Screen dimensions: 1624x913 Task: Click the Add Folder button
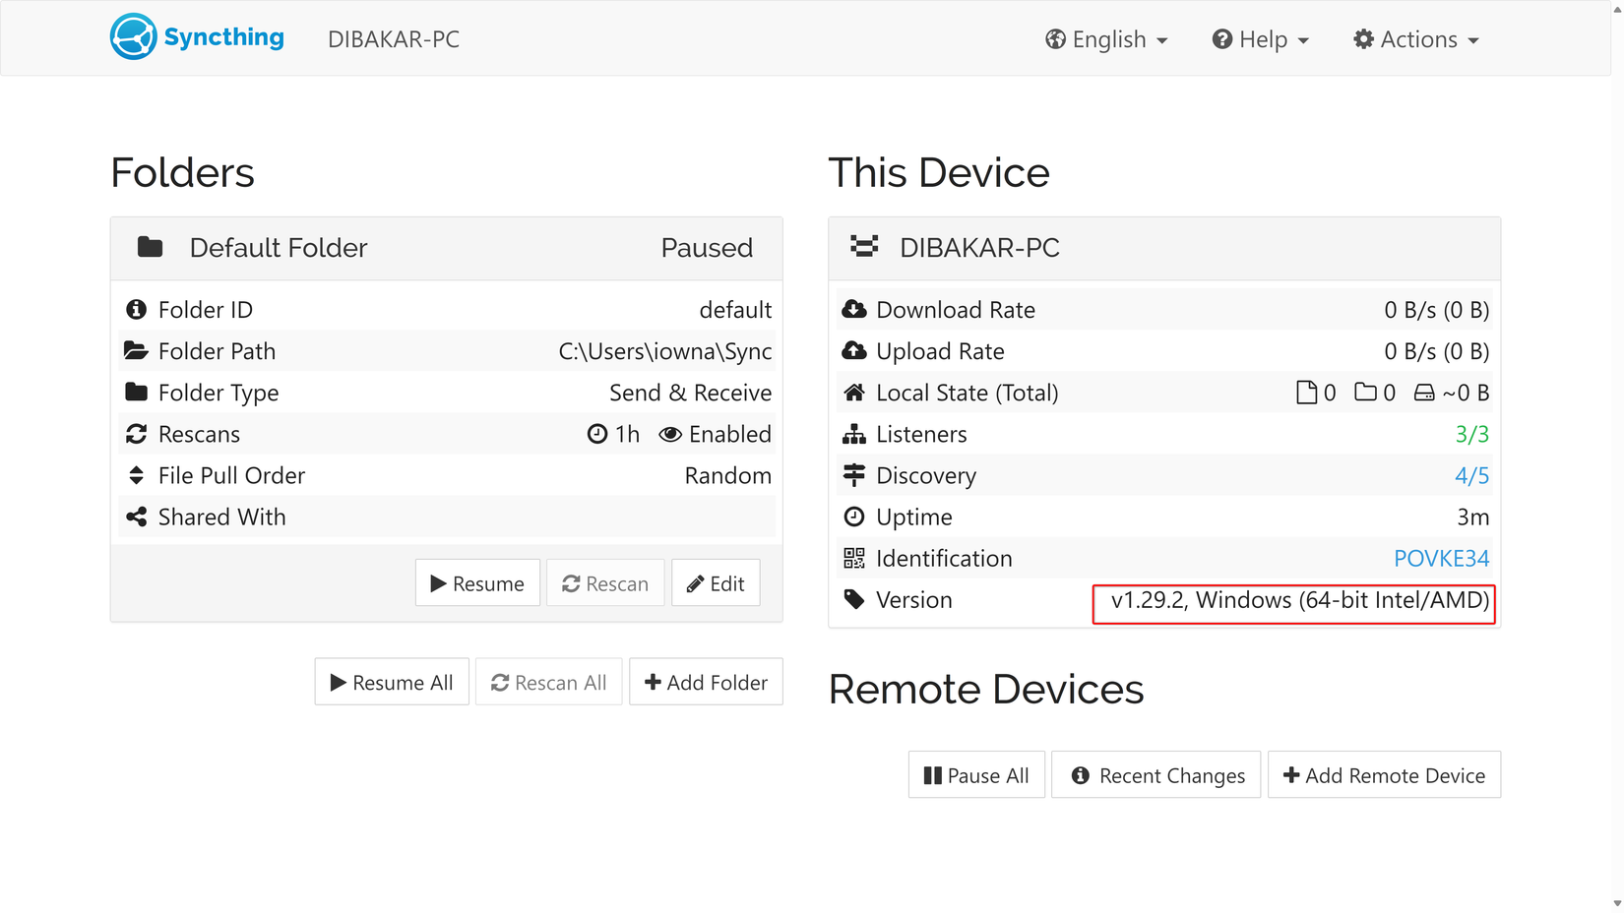(706, 682)
